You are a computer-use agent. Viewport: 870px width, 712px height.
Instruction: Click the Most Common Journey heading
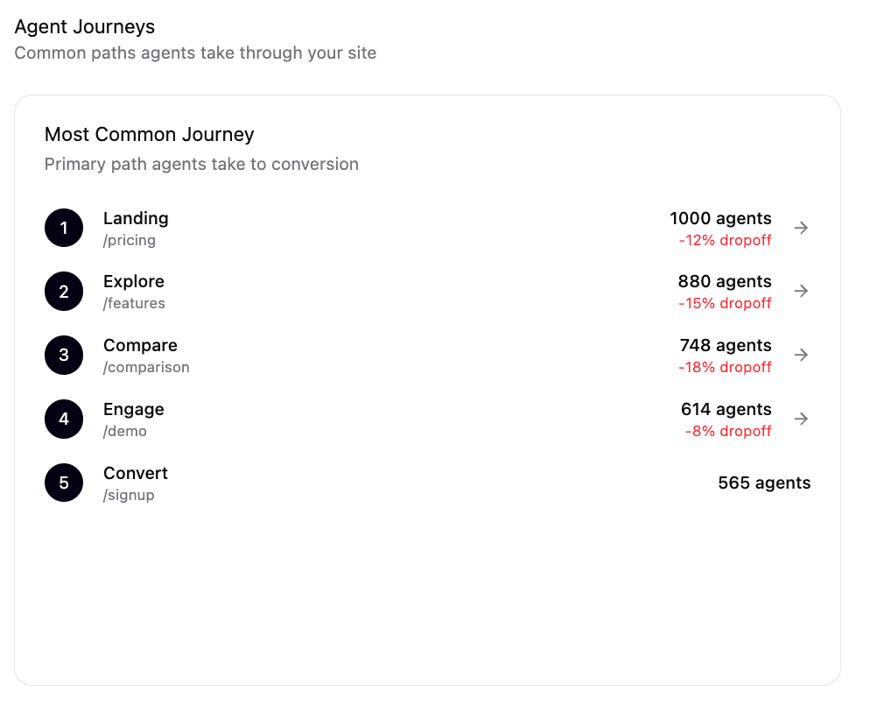[x=149, y=134]
